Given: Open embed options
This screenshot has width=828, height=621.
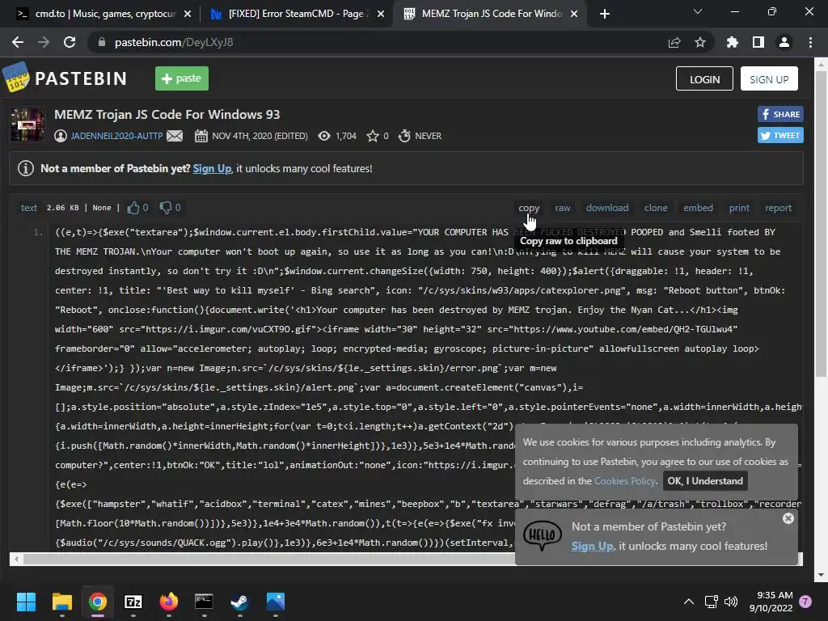Looking at the screenshot, I should pos(698,208).
